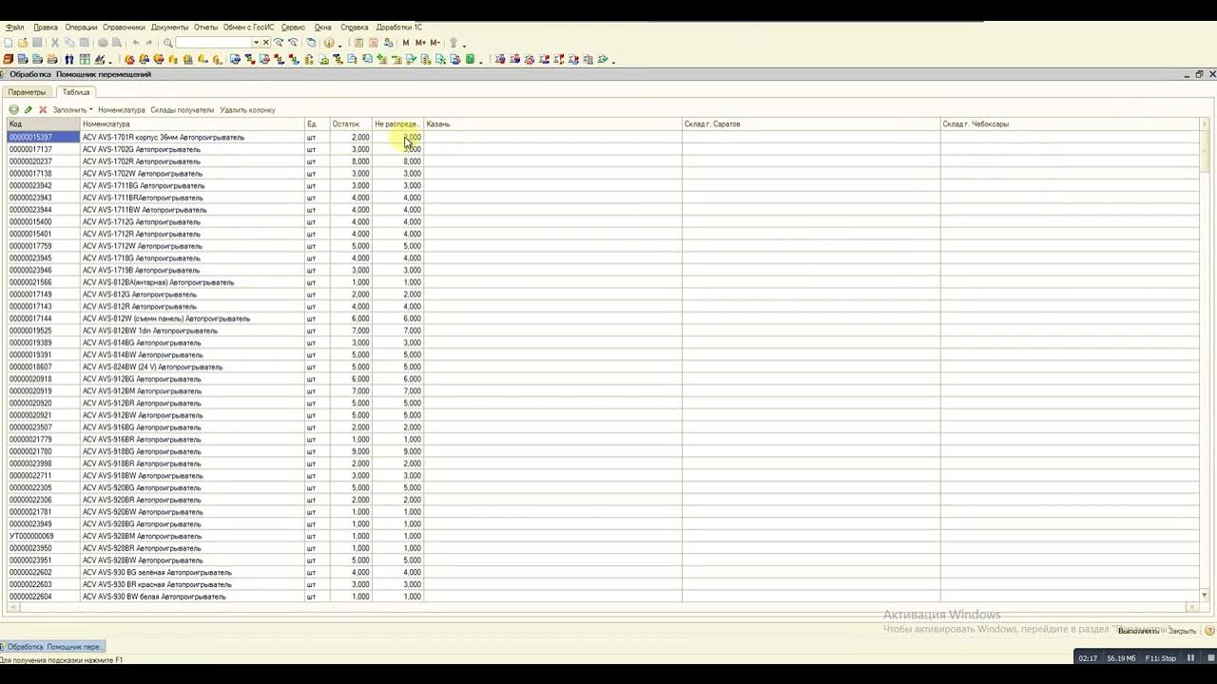Click Удалить колонку button
This screenshot has height=684, width=1217.
tap(247, 109)
